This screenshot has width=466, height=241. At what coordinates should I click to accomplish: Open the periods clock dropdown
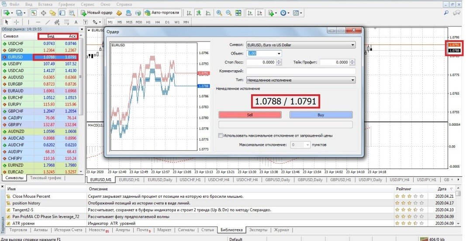pos(285,13)
